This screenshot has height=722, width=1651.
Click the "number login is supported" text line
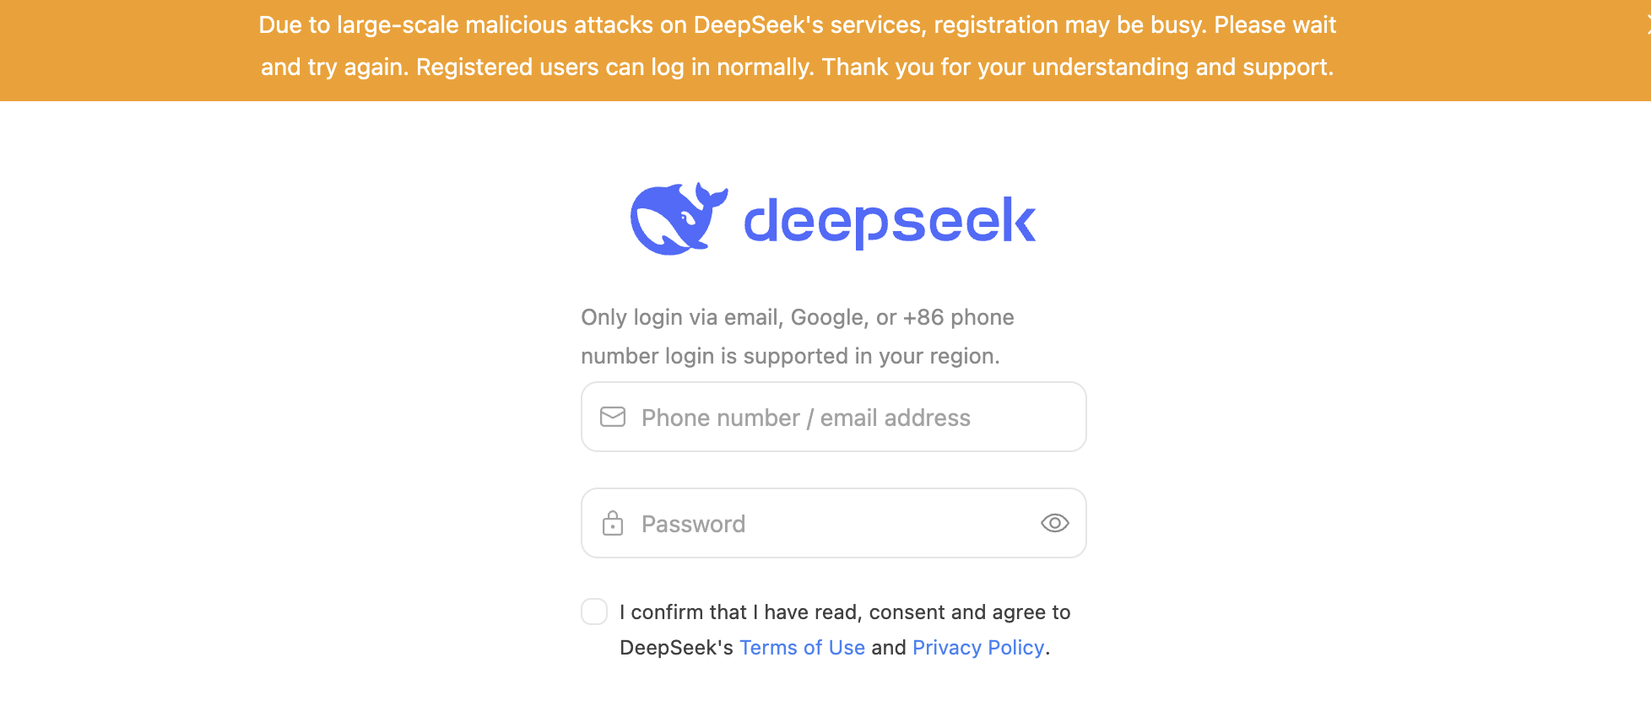pos(790,356)
